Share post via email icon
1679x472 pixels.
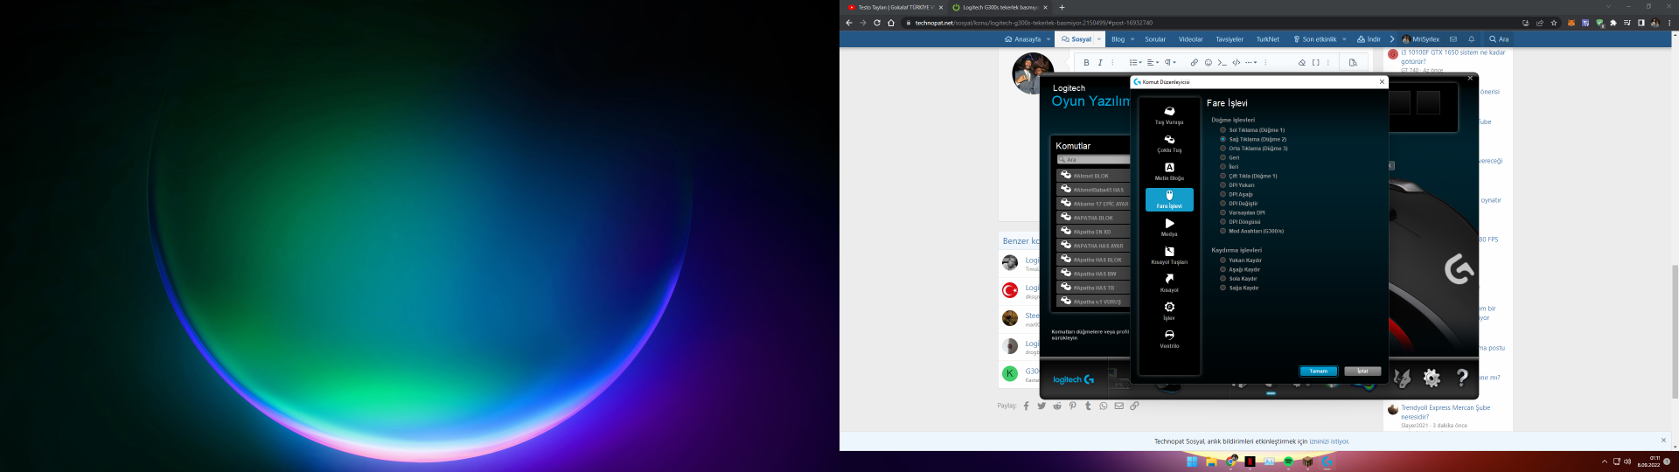(1118, 406)
